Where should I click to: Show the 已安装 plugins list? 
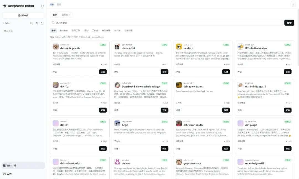(x=66, y=15)
